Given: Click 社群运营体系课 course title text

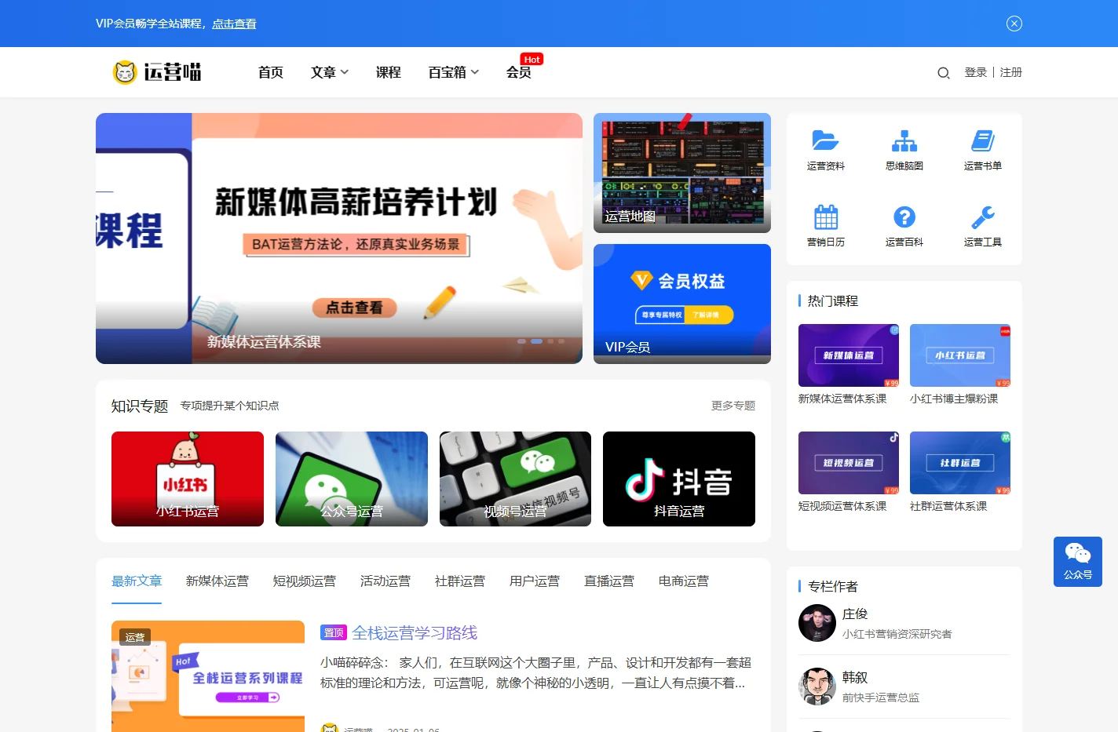Looking at the screenshot, I should tap(948, 506).
